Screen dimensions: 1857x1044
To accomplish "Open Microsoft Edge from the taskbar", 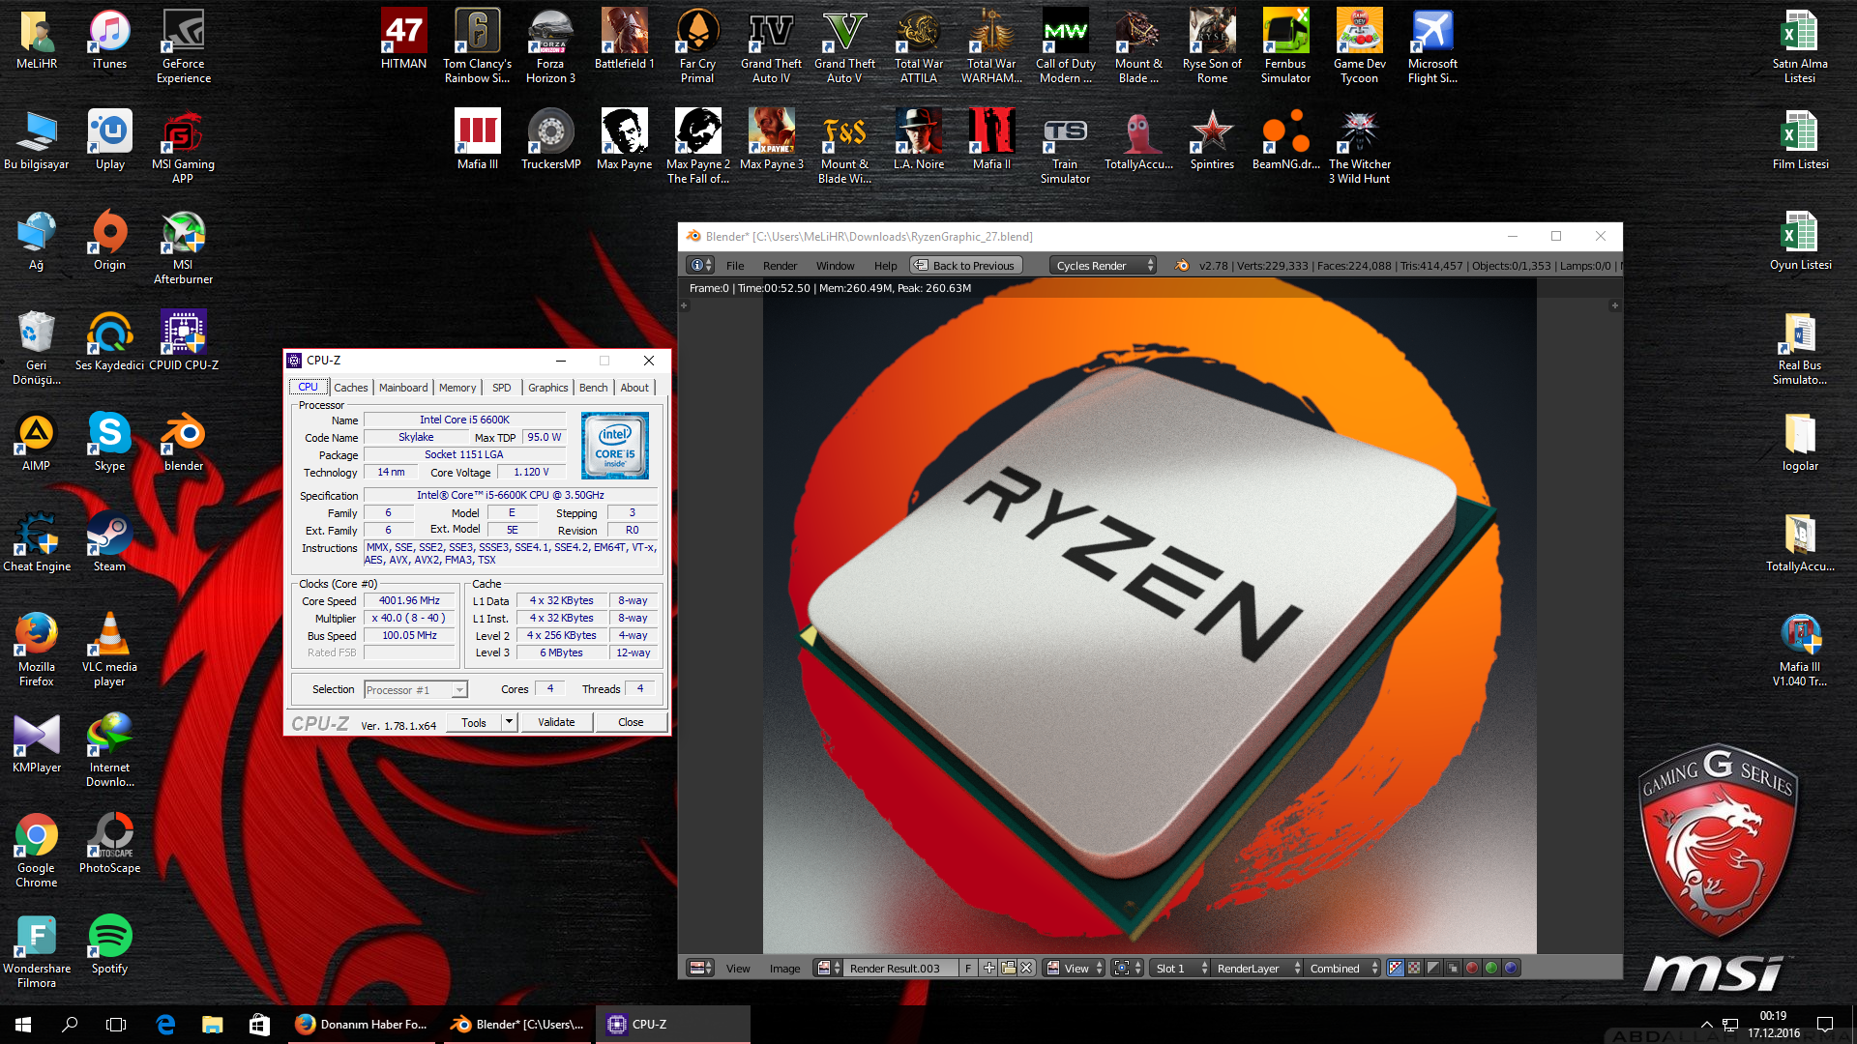I will (165, 1025).
